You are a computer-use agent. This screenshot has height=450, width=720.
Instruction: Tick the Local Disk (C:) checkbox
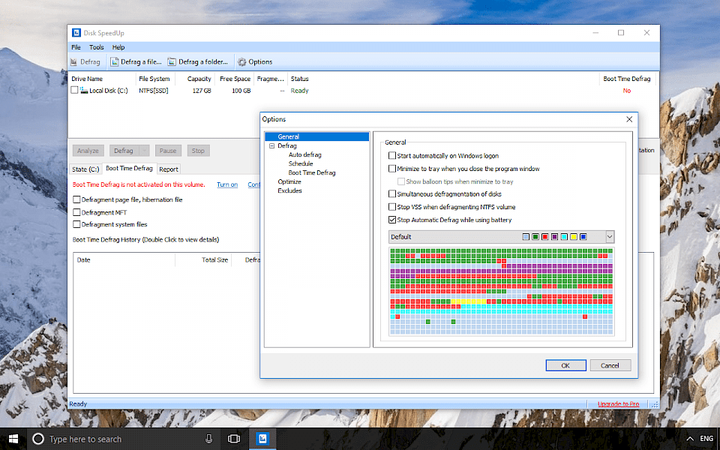point(74,91)
